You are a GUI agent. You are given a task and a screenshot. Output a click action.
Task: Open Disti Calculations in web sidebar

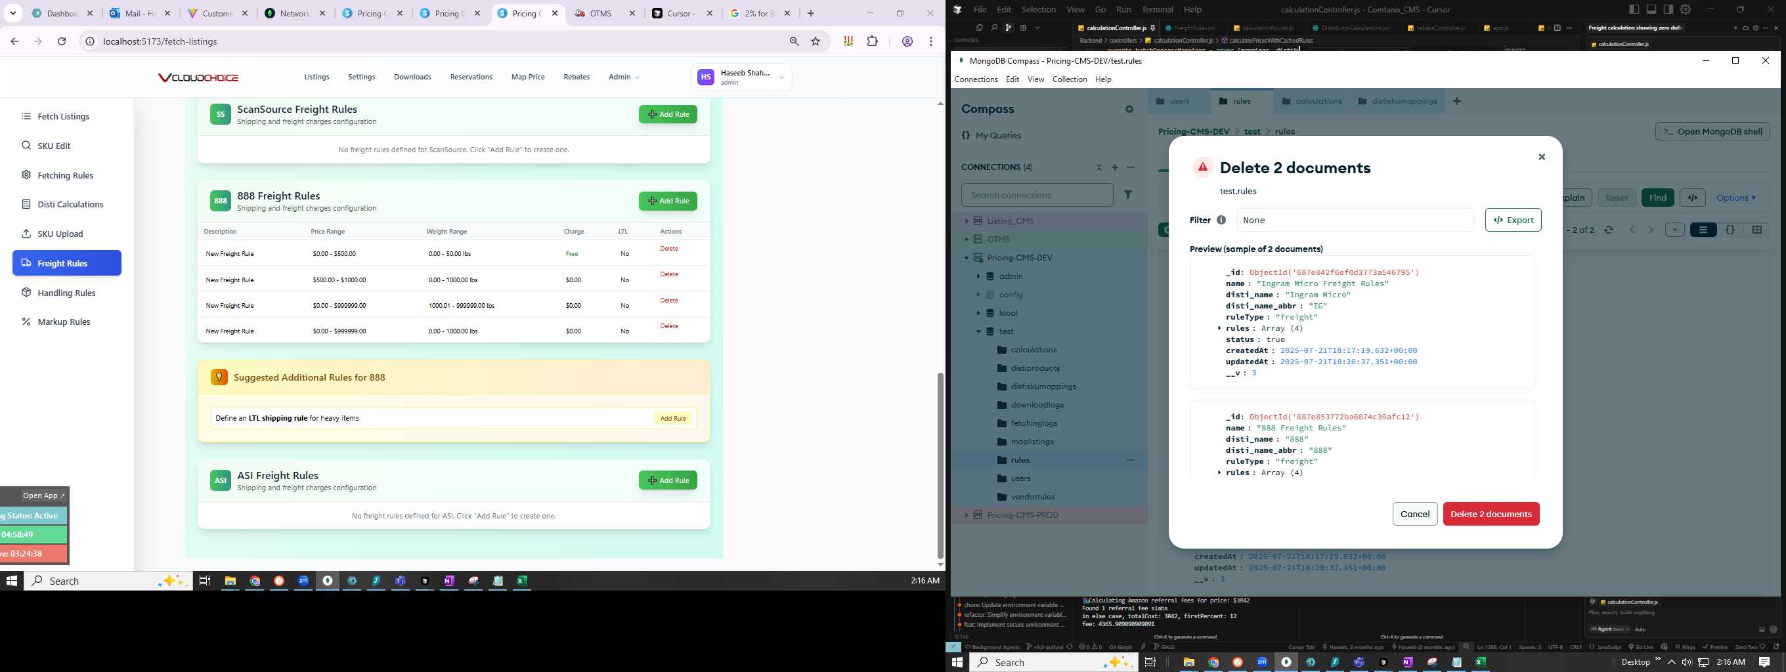tap(66, 204)
